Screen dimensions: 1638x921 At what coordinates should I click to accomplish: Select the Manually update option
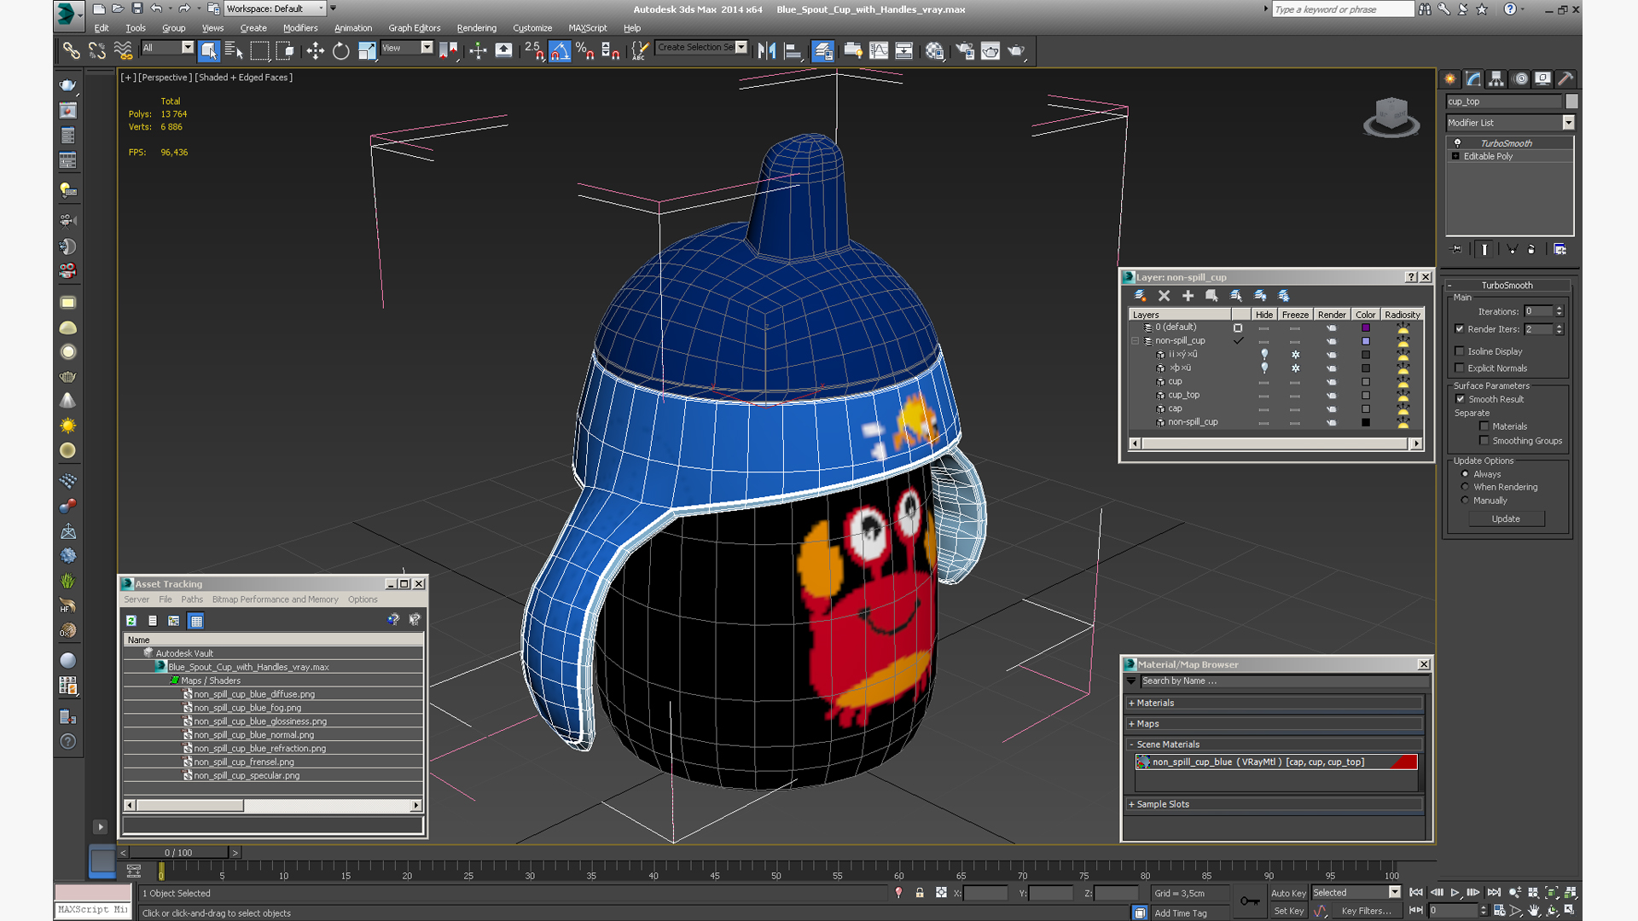pos(1466,501)
